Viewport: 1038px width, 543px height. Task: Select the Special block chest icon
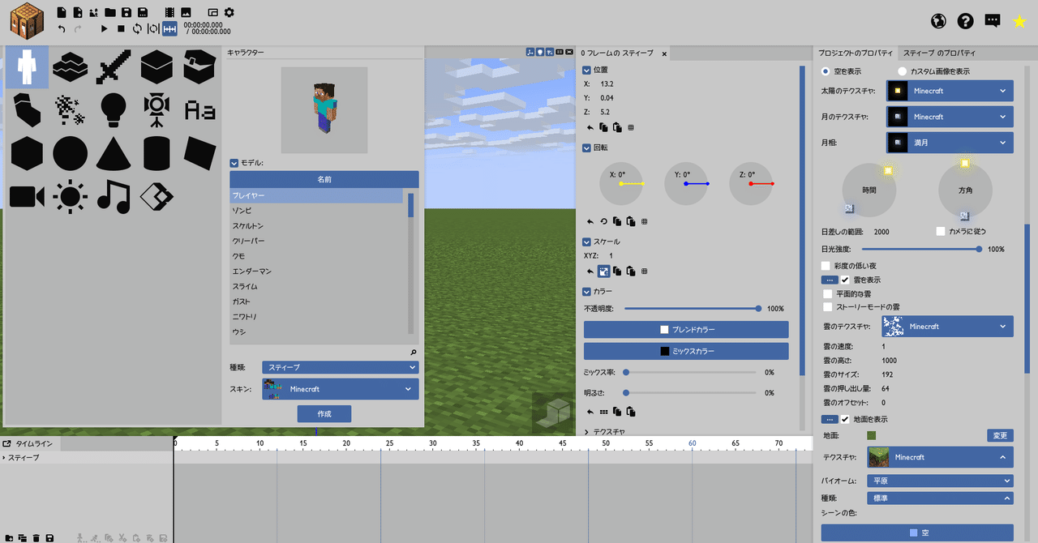(199, 67)
